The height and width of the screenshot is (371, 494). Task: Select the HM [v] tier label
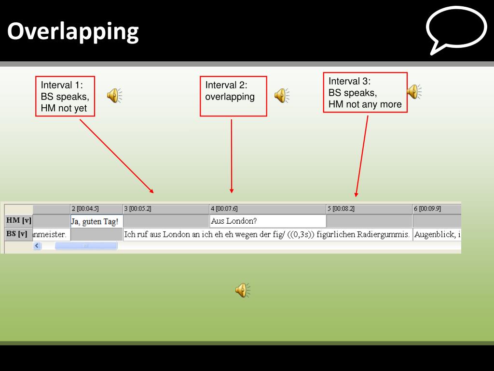[19, 220]
